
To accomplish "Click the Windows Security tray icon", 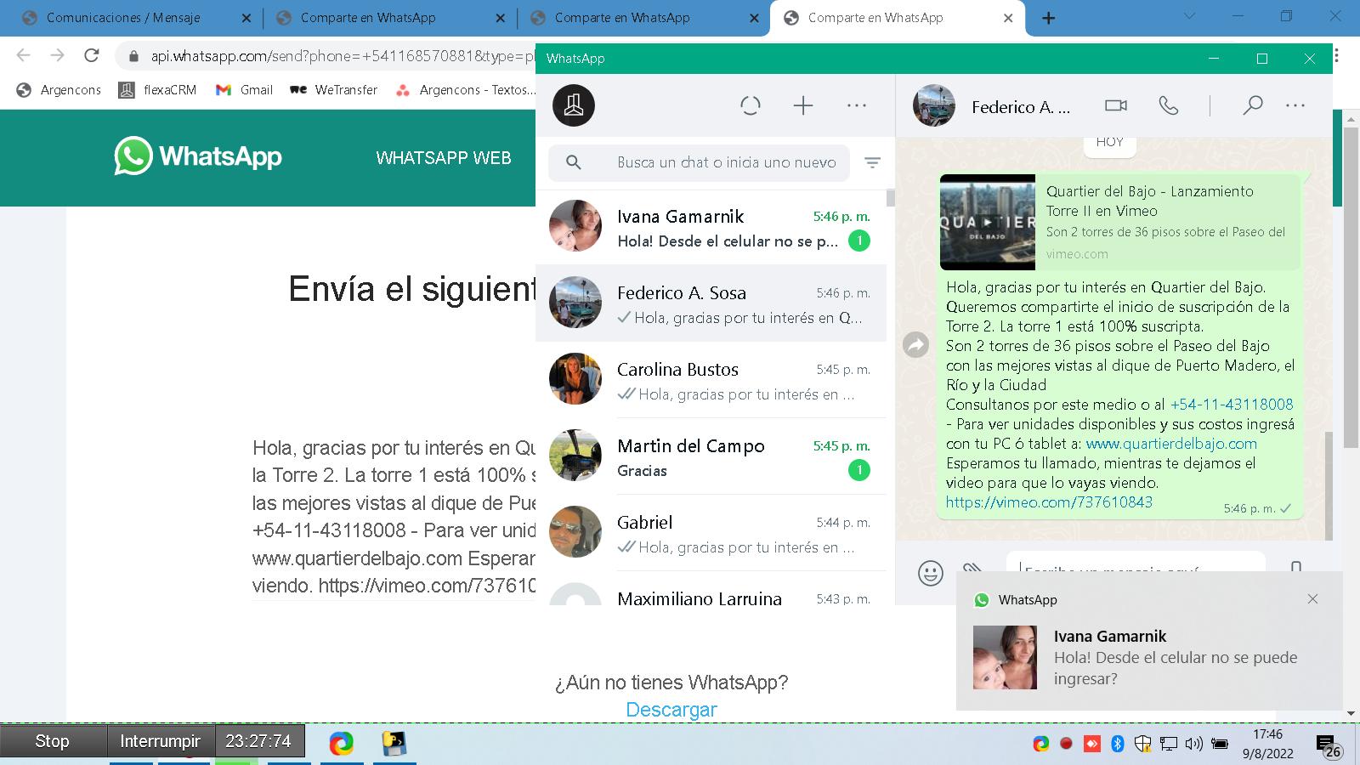I will 1143,744.
